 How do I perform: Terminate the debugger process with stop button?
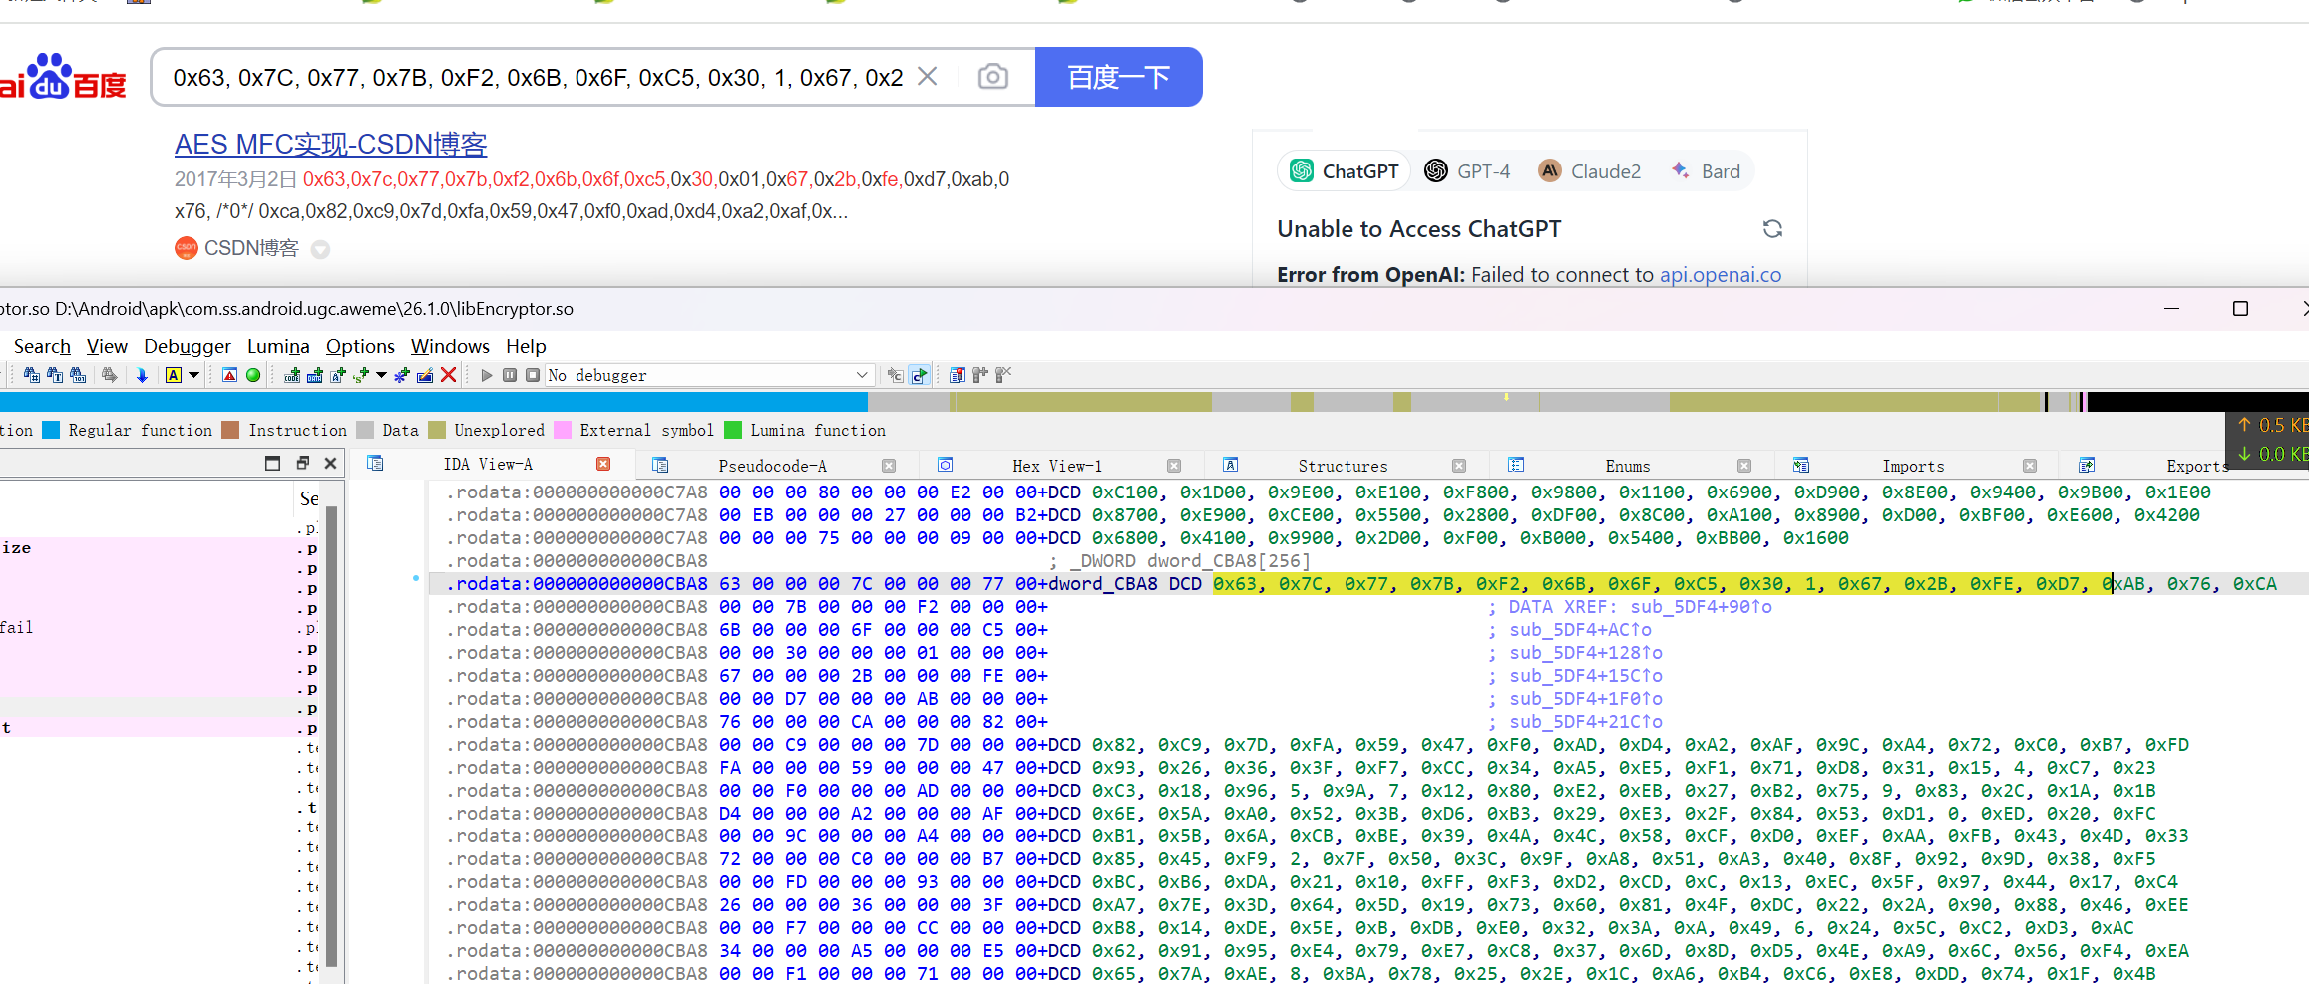click(x=533, y=375)
